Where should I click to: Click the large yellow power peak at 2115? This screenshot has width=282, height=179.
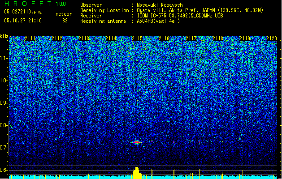tap(137, 173)
